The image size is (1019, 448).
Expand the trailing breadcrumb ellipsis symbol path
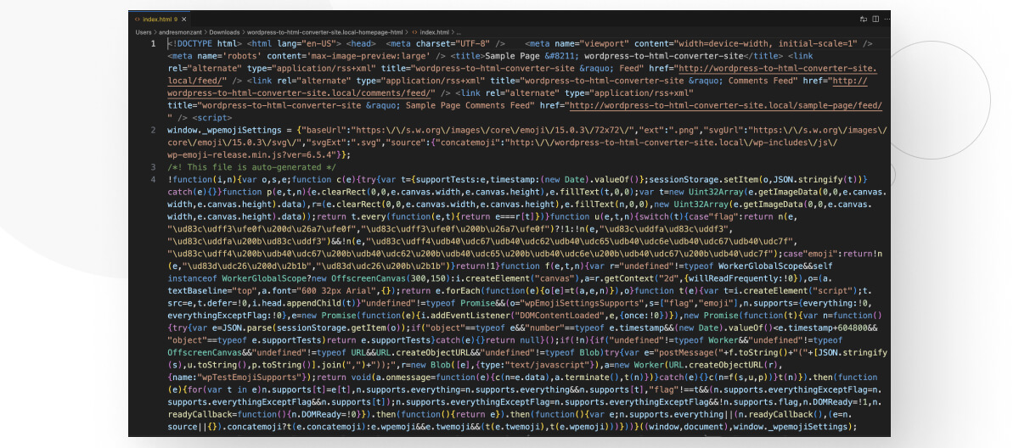coord(460,31)
